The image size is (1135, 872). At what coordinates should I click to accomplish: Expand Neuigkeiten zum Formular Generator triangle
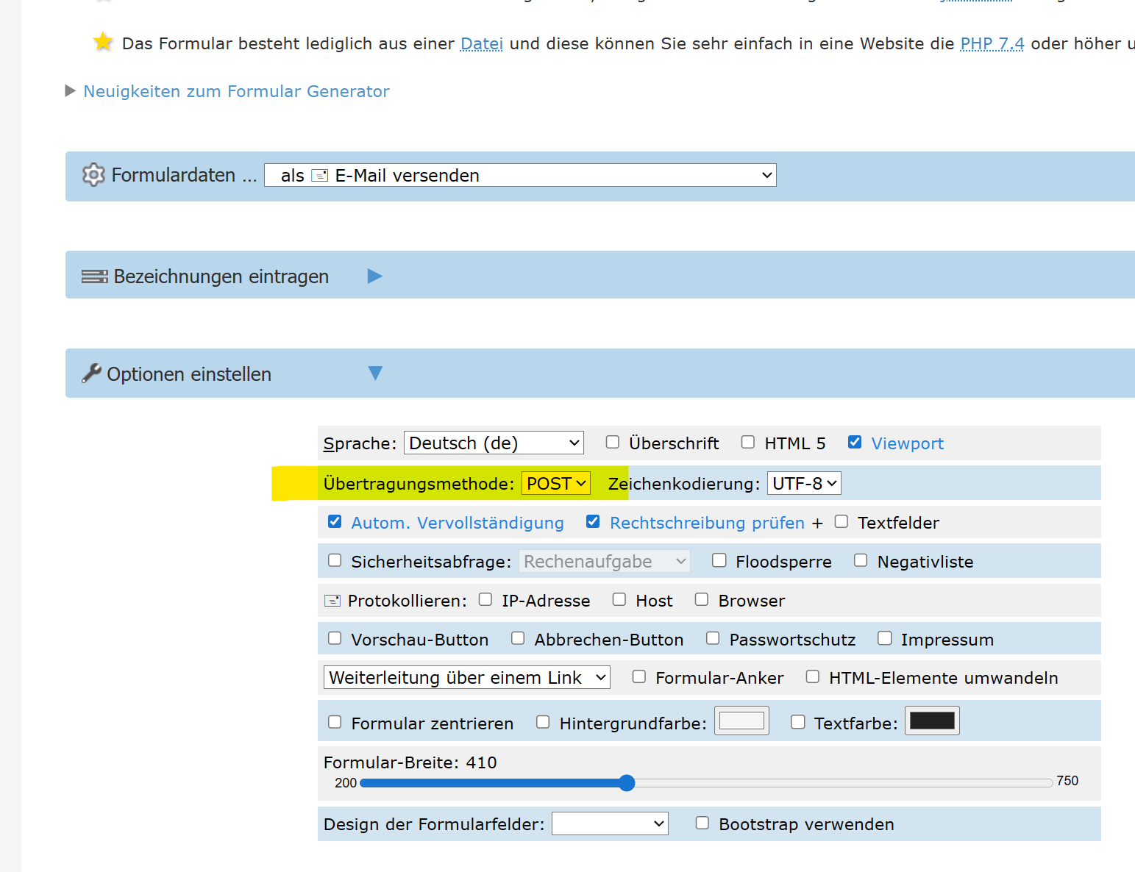pyautogui.click(x=71, y=91)
